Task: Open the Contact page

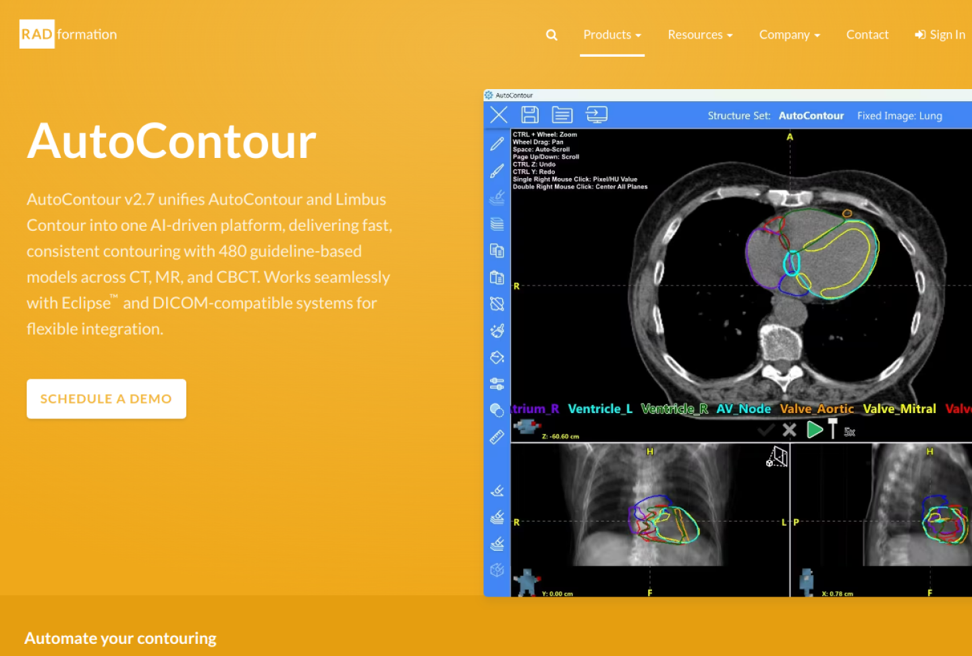Action: click(867, 35)
